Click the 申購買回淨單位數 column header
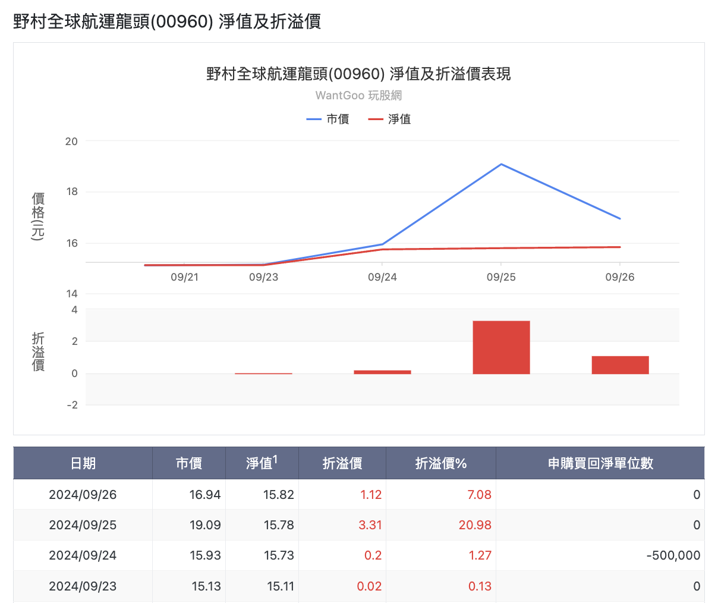 600,463
